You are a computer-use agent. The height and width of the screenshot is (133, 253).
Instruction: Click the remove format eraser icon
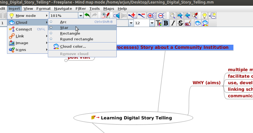tap(188, 23)
